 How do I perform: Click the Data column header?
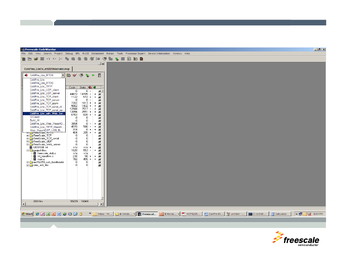click(83, 88)
